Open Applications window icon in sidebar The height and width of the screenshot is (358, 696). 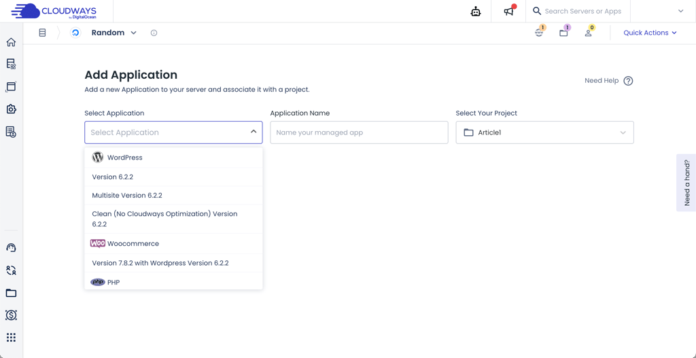pos(11,86)
